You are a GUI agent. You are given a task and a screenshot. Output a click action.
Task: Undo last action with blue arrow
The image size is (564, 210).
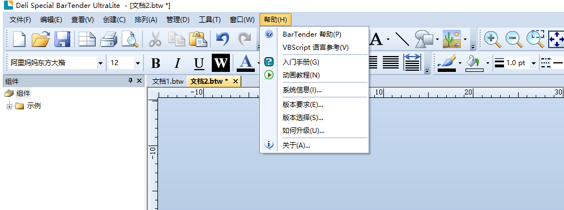(x=223, y=39)
